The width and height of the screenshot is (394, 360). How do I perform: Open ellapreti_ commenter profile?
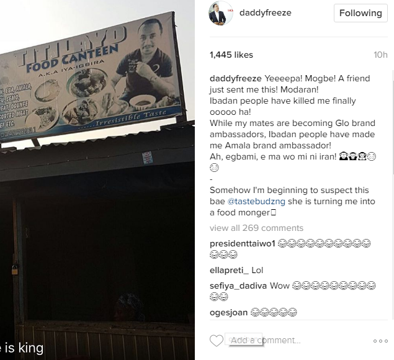pos(229,270)
